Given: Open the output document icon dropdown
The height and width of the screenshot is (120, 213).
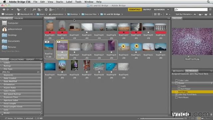Looking at the screenshot, I should (x=52, y=10).
